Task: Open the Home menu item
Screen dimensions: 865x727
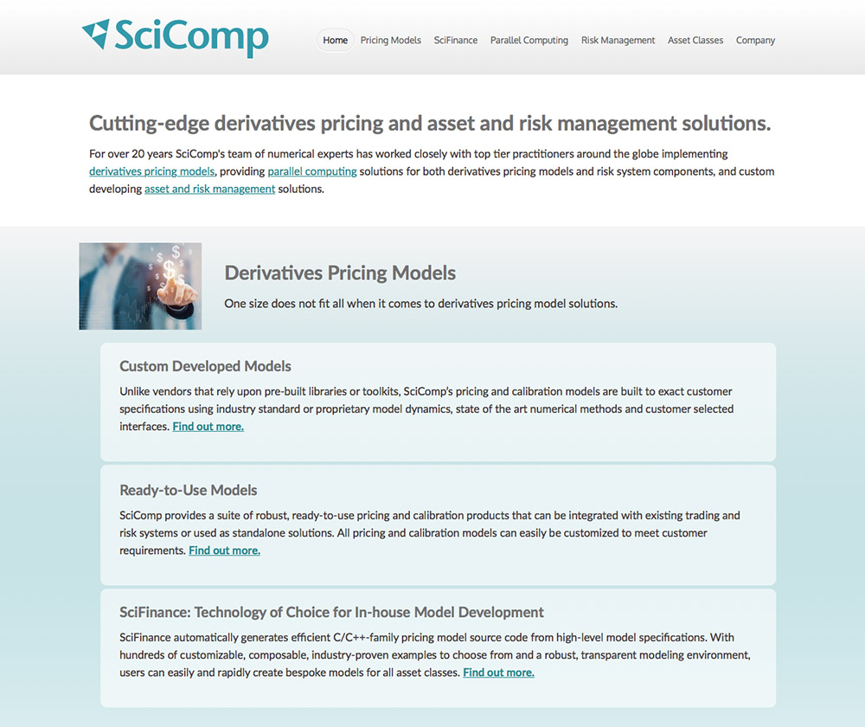Action: click(x=335, y=41)
